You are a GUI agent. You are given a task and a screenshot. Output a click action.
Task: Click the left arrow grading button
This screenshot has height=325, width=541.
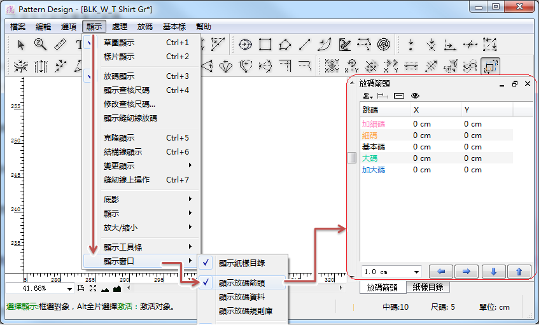[440, 272]
